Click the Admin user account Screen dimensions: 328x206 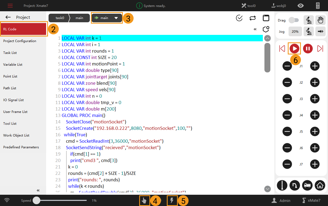tap(281, 200)
